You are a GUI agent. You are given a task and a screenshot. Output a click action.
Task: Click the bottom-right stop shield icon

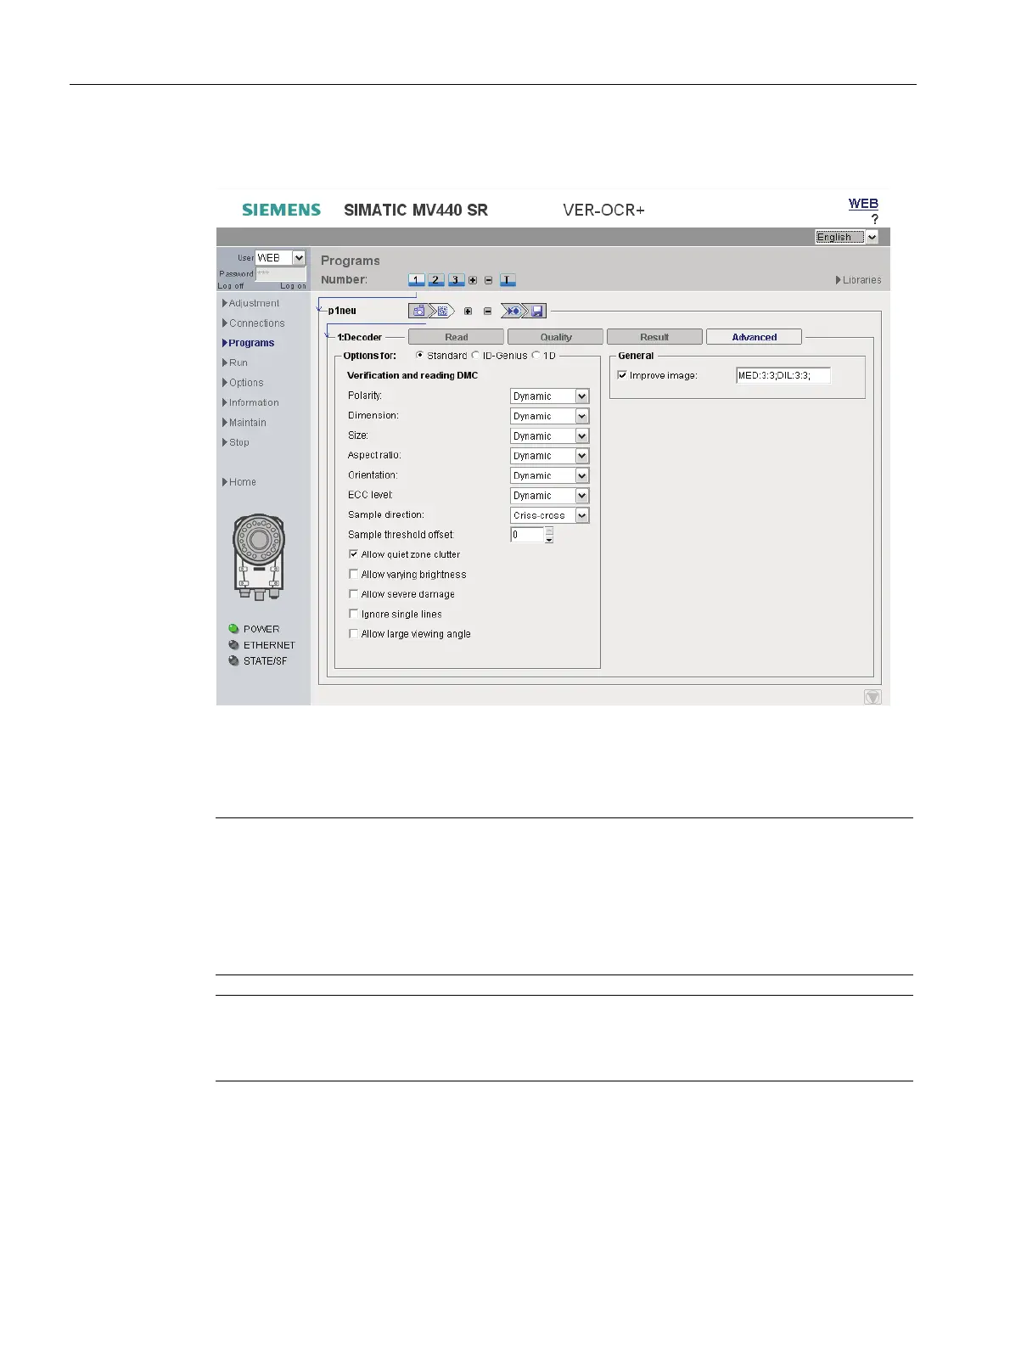pyautogui.click(x=873, y=697)
